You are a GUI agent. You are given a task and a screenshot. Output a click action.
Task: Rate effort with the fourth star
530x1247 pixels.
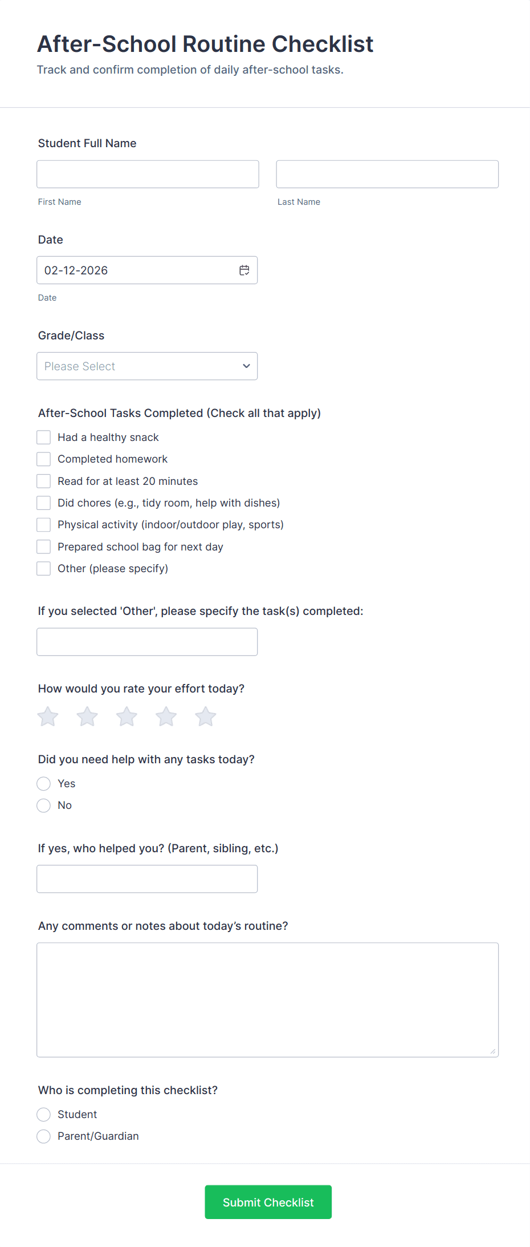pyautogui.click(x=166, y=716)
